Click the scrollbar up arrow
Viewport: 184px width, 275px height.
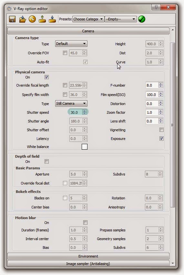173,30
